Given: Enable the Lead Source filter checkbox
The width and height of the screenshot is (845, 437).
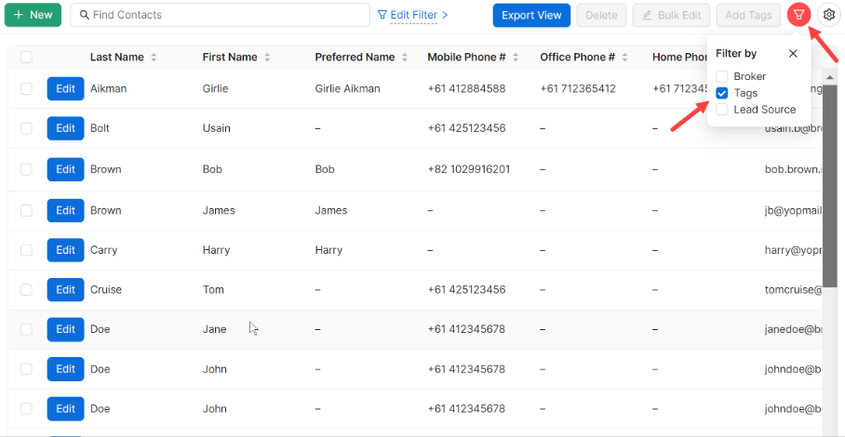Looking at the screenshot, I should (x=722, y=110).
